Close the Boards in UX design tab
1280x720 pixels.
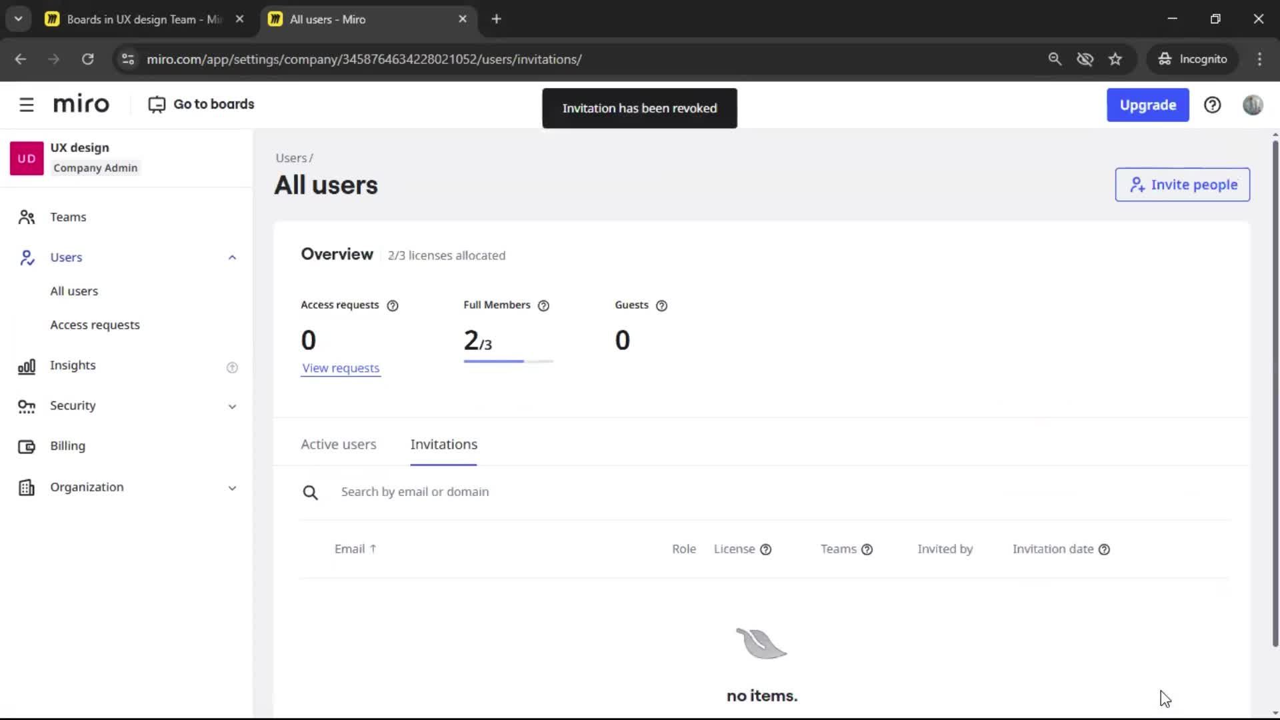pyautogui.click(x=239, y=19)
